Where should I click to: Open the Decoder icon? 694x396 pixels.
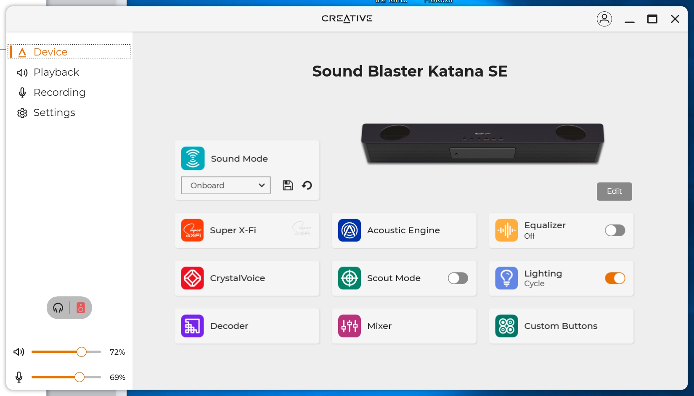193,326
